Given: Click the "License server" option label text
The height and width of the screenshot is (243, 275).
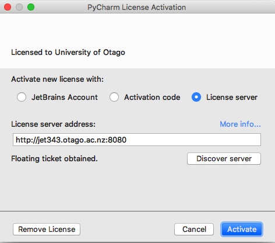Looking at the screenshot, I should (x=232, y=97).
